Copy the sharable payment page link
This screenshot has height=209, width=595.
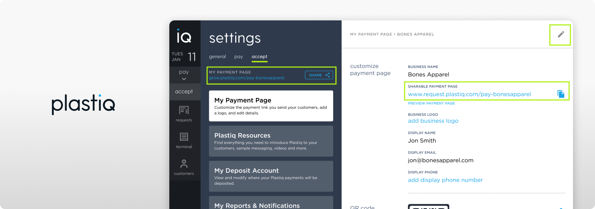pyautogui.click(x=561, y=94)
